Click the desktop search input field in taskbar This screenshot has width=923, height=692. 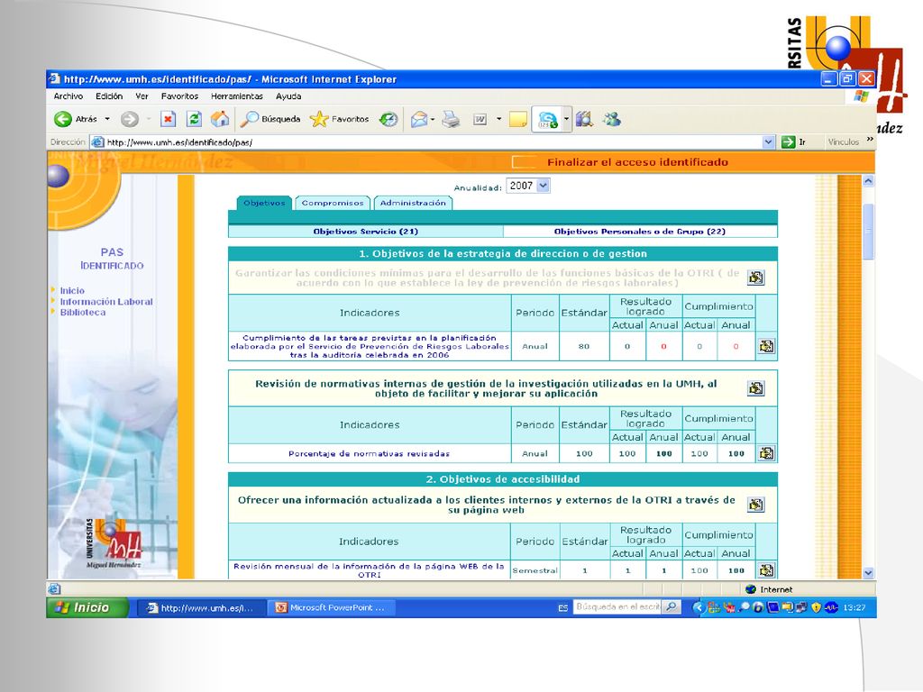[617, 606]
